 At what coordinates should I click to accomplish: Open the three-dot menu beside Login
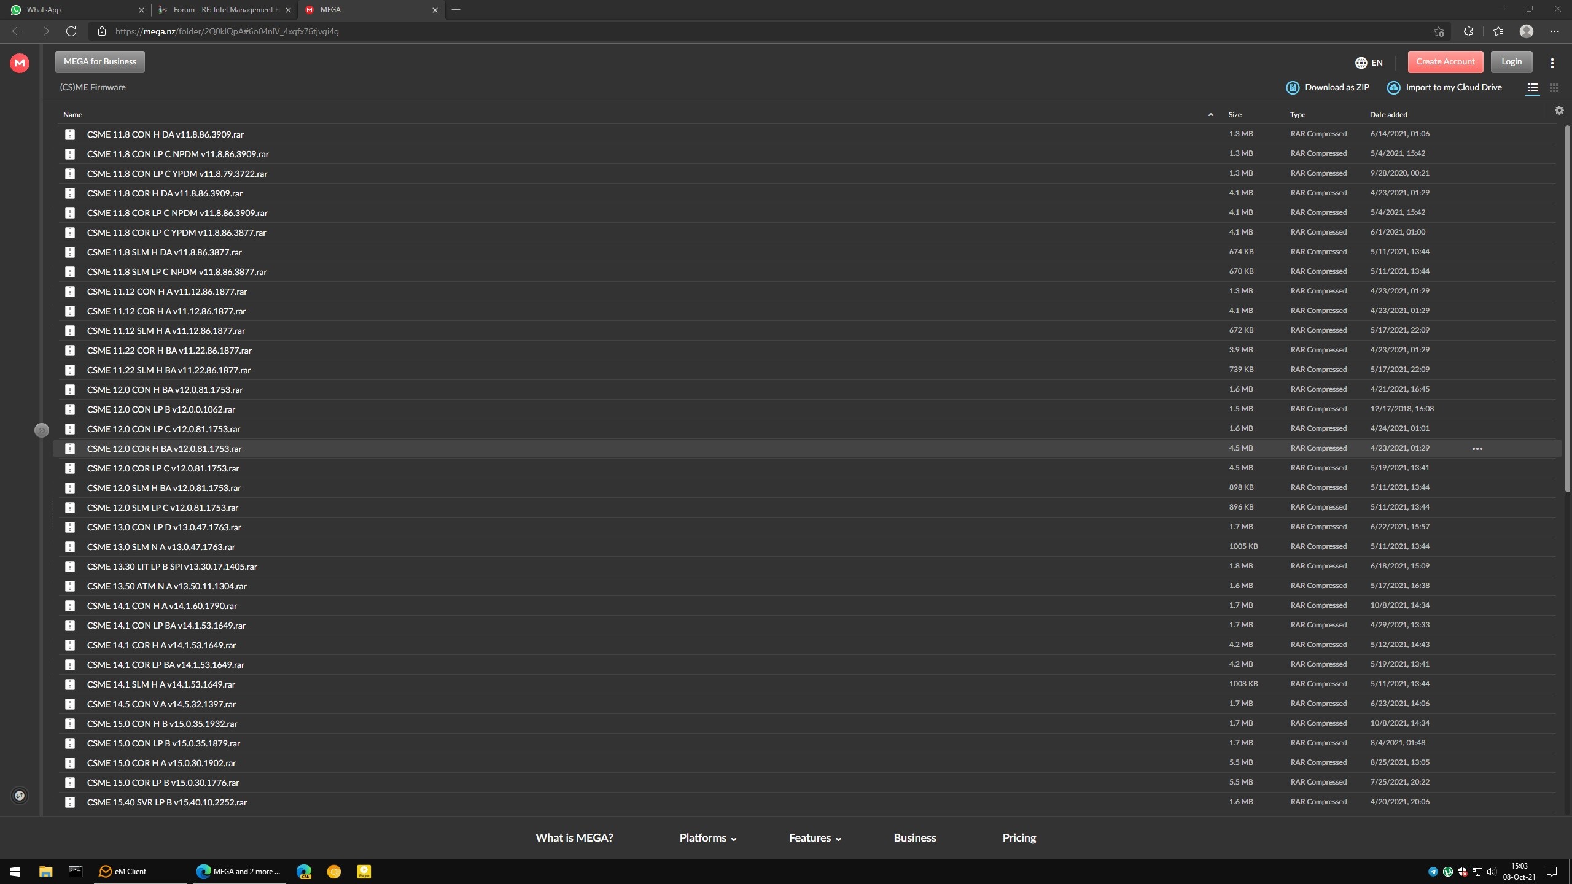tap(1552, 63)
